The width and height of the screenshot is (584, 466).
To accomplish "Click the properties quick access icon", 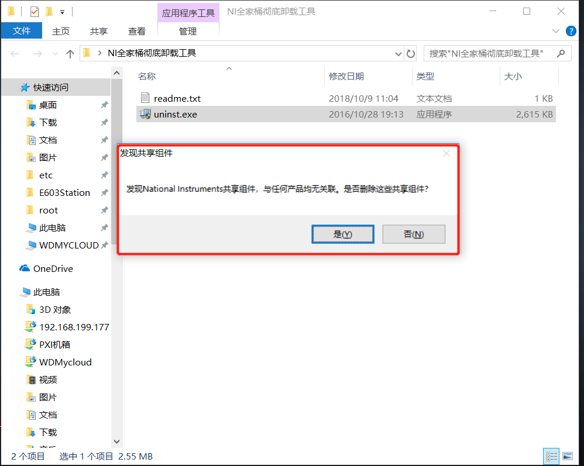I will pos(35,12).
